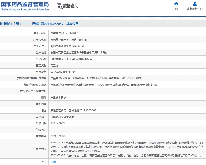Click the 备注 row label
Screen dimensions: 206x165
point(44,110)
